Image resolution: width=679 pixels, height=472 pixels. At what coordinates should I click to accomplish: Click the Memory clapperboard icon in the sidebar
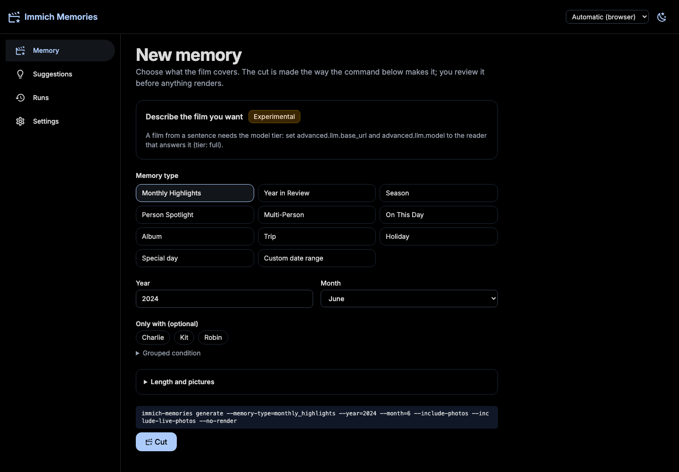(x=20, y=51)
